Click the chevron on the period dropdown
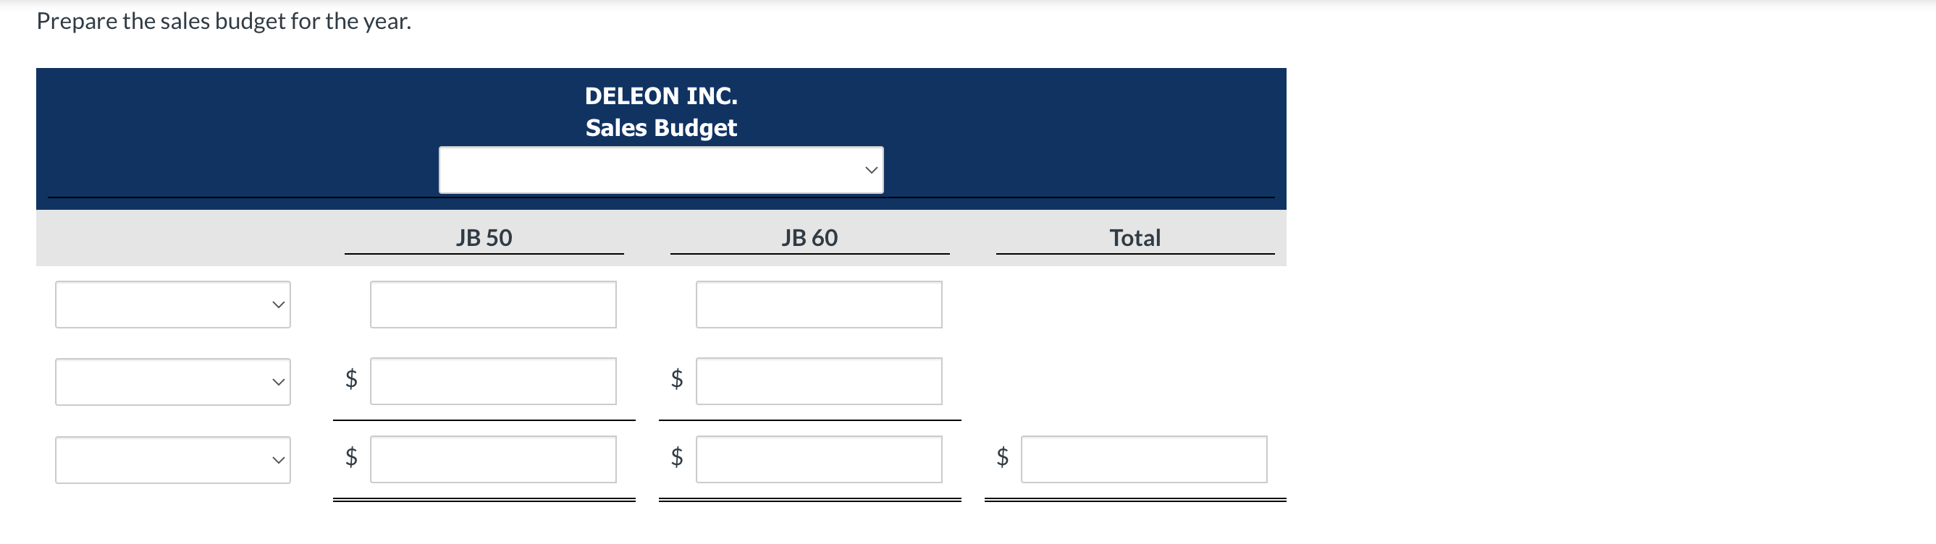The height and width of the screenshot is (544, 1936). (870, 170)
